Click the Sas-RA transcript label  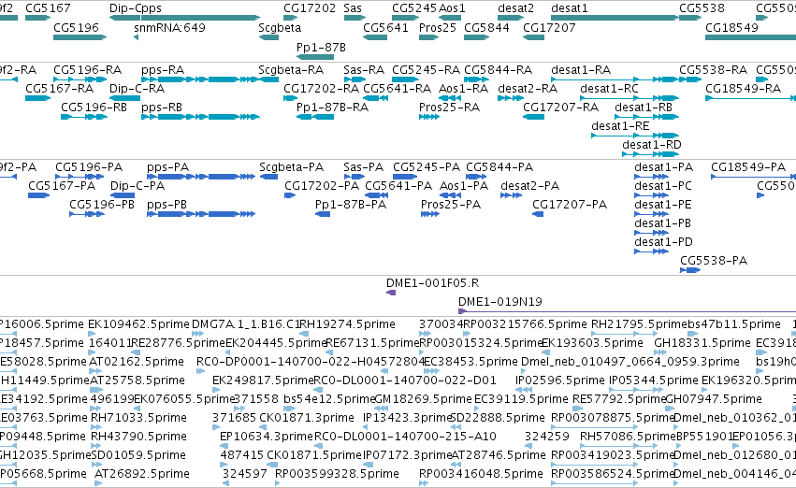point(364,69)
